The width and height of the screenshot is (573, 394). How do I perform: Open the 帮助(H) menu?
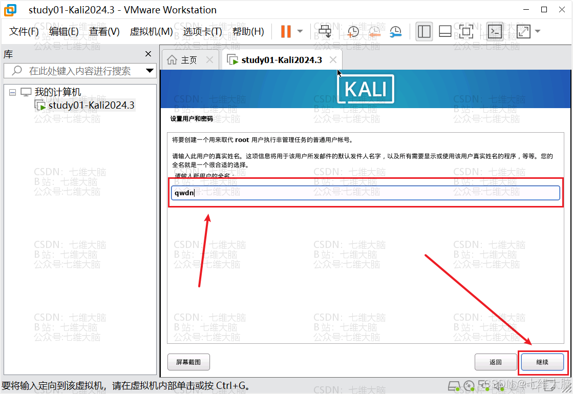pyautogui.click(x=248, y=32)
